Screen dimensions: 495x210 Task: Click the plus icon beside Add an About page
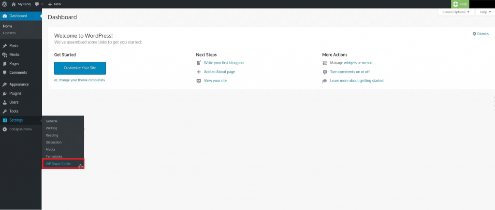point(199,72)
